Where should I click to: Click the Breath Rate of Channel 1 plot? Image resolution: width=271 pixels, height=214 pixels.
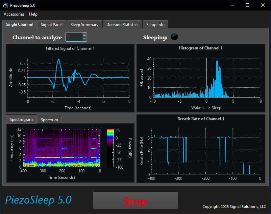click(x=201, y=149)
